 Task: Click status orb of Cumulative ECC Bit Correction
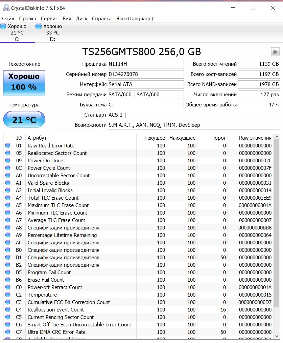coord(8,302)
